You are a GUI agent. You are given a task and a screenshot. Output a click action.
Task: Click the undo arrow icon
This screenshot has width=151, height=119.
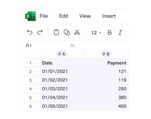point(30,32)
